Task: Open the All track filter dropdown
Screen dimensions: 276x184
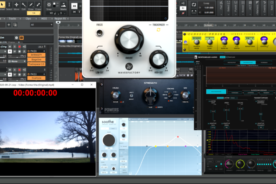Action: [x=42, y=25]
